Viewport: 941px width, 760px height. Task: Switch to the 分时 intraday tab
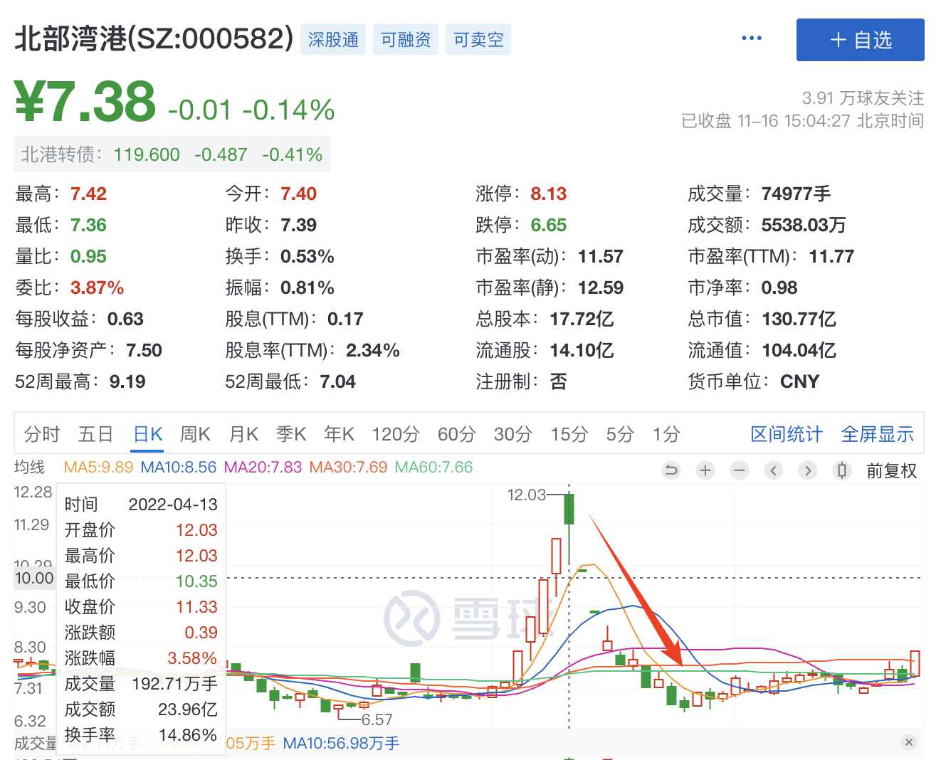(x=42, y=434)
